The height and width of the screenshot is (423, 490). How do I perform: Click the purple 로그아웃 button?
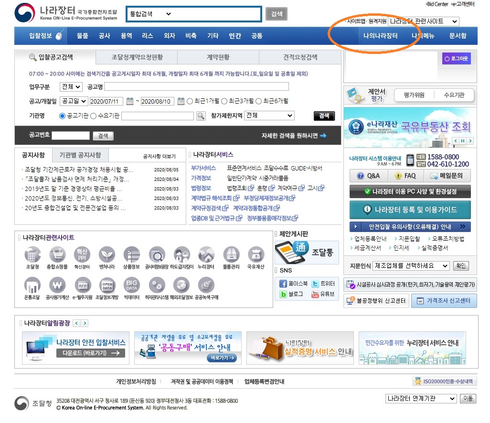(x=456, y=58)
